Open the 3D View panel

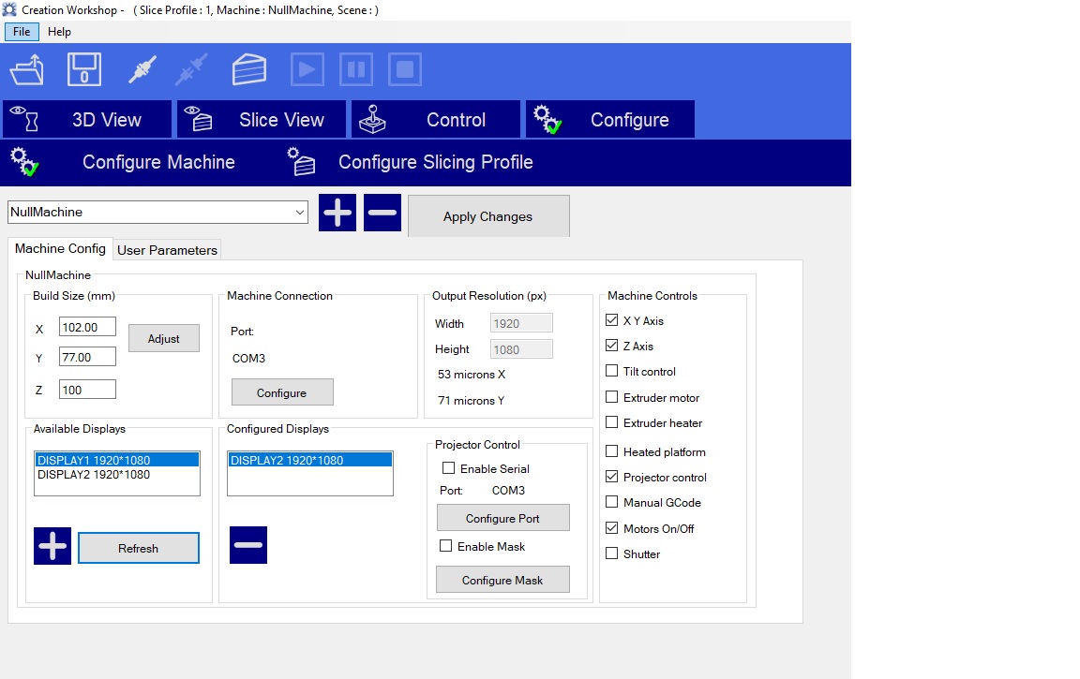tap(87, 120)
